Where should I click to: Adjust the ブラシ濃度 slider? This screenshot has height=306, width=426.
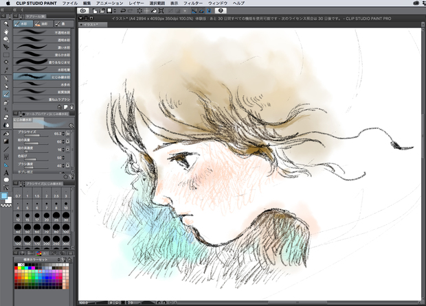click(x=34, y=167)
